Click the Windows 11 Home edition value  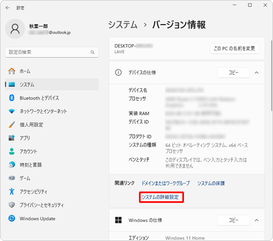(x=185, y=238)
